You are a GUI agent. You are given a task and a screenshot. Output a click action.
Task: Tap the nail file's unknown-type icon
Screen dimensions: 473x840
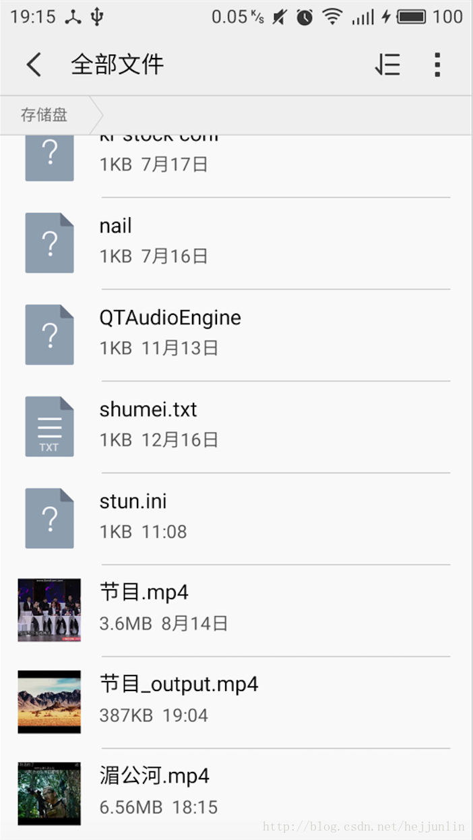pyautogui.click(x=49, y=243)
